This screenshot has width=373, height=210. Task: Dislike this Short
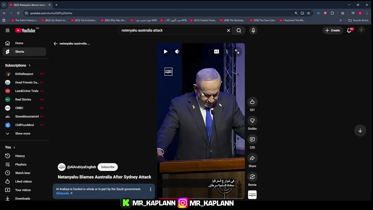tap(252, 120)
